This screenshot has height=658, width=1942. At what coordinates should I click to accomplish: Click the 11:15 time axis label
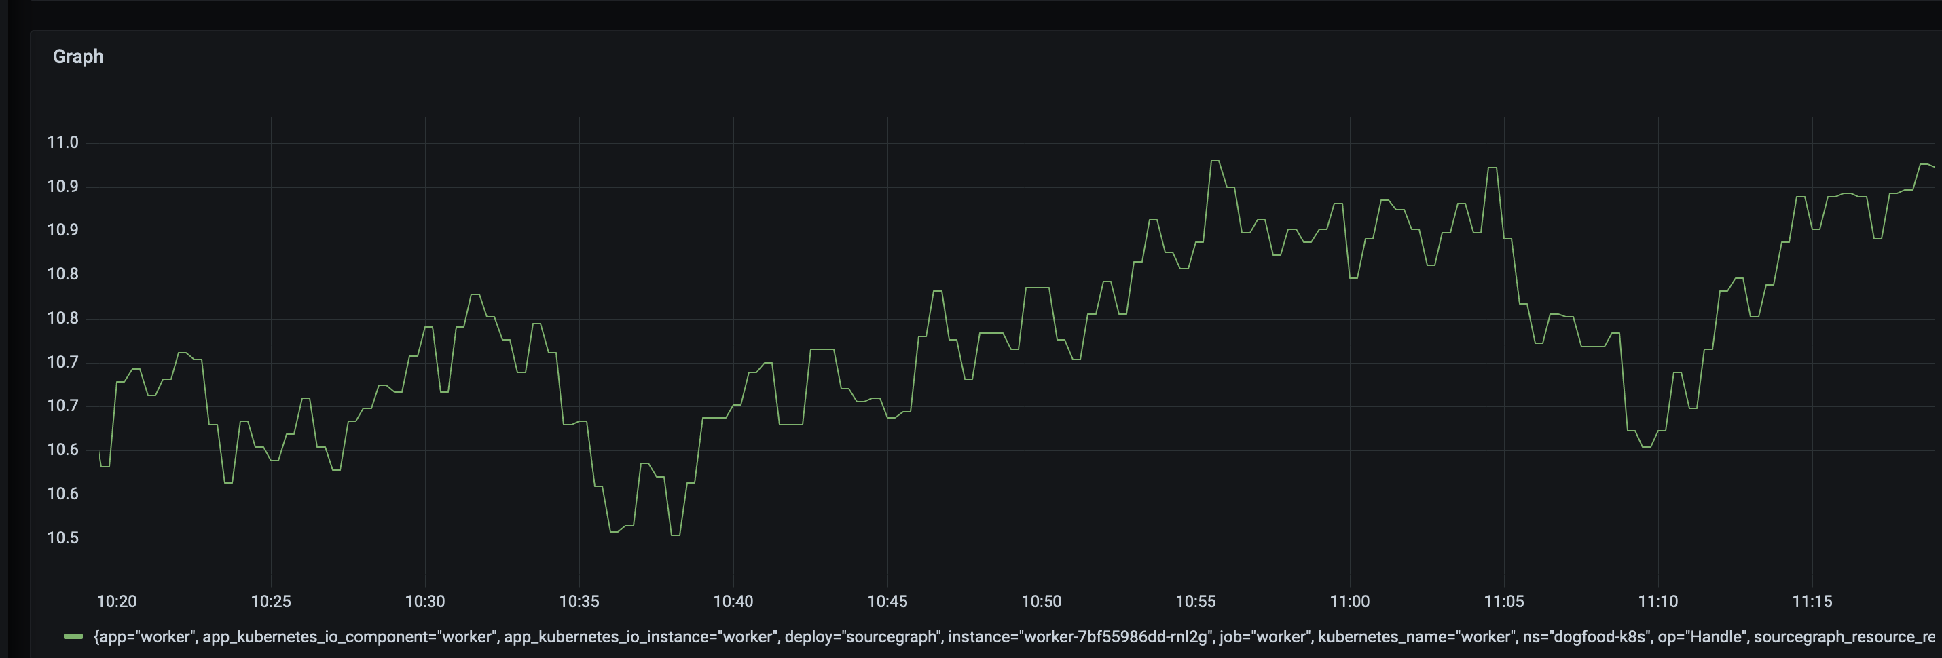[x=1812, y=602]
